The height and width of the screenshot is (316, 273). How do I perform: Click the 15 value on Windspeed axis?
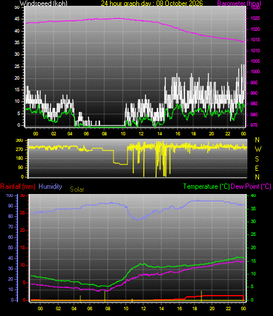tap(17, 89)
